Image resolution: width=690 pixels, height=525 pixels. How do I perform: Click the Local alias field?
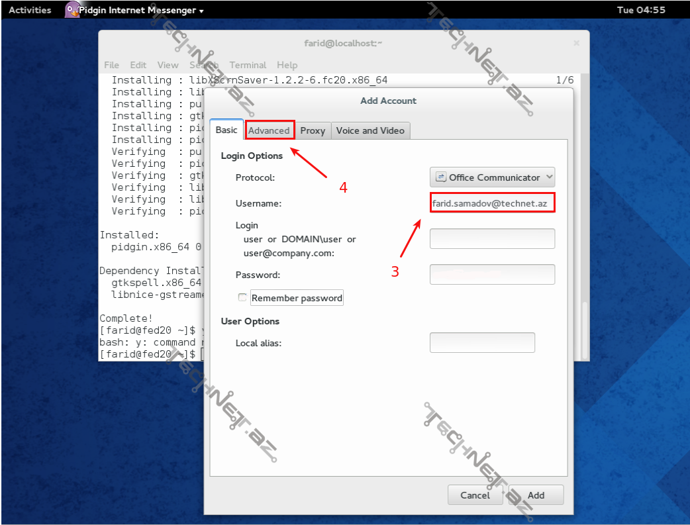coord(482,342)
